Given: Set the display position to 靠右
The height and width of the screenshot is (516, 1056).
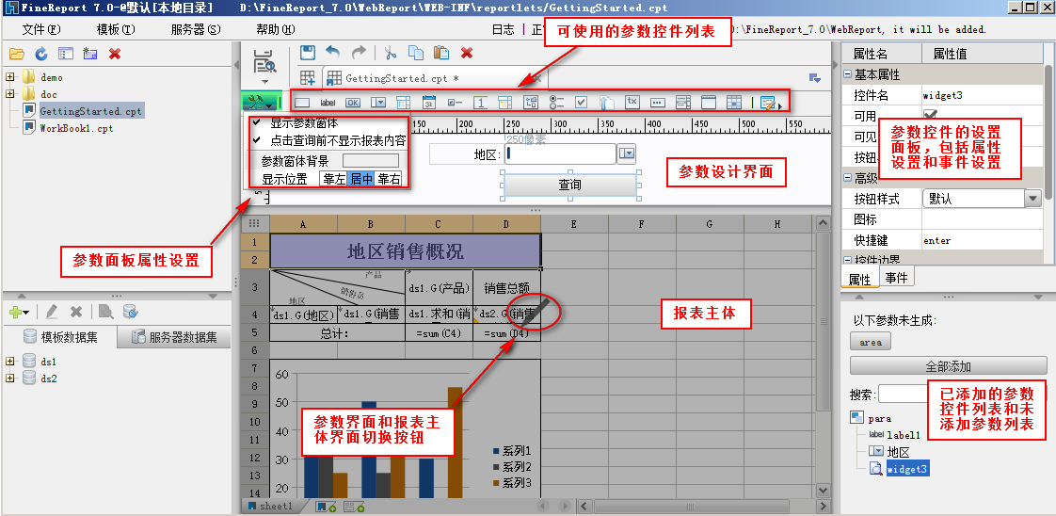Looking at the screenshot, I should 389,179.
